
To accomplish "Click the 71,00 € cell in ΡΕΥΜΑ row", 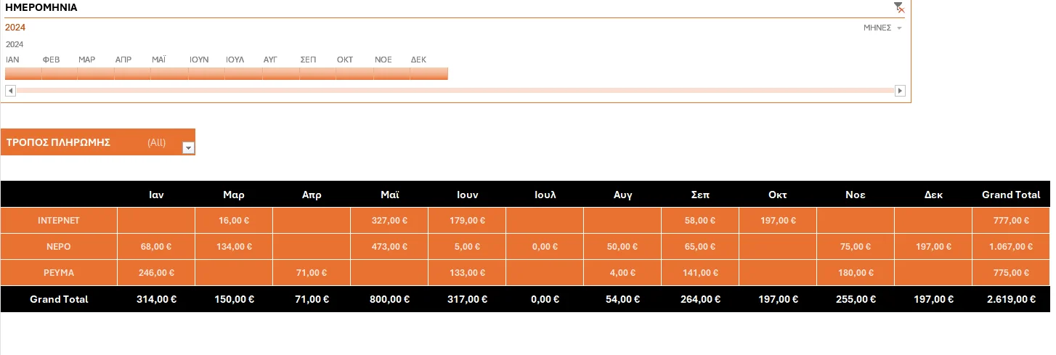I will tap(312, 273).
